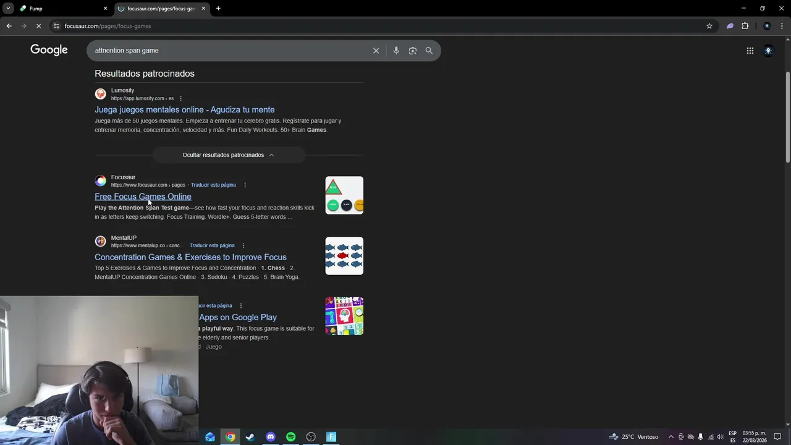791x445 pixels.
Task: Click 'Traducir esta página' for Focusaur
Action: [213, 185]
